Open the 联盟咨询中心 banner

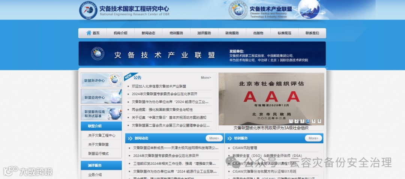pyautogui.click(x=101, y=96)
